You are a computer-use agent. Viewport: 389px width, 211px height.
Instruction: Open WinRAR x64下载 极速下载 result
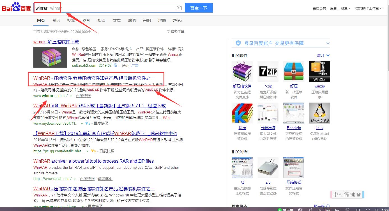pos(100,106)
